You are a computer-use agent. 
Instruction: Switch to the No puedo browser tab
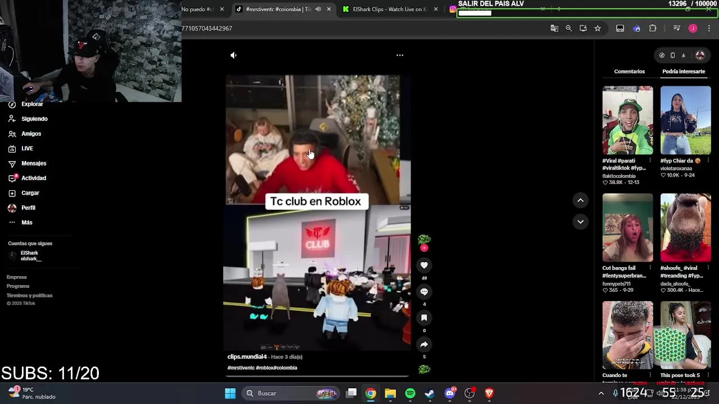(200, 9)
